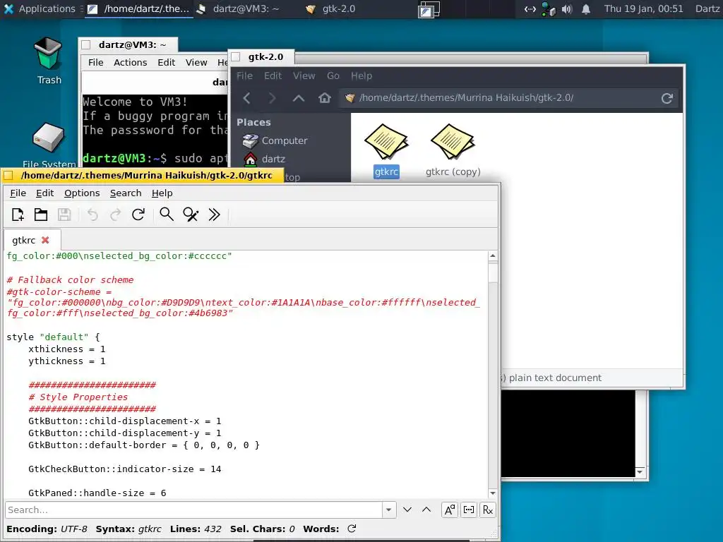Redo the edit in gtkrc editor
This screenshot has height=542, width=723.
tap(115, 215)
